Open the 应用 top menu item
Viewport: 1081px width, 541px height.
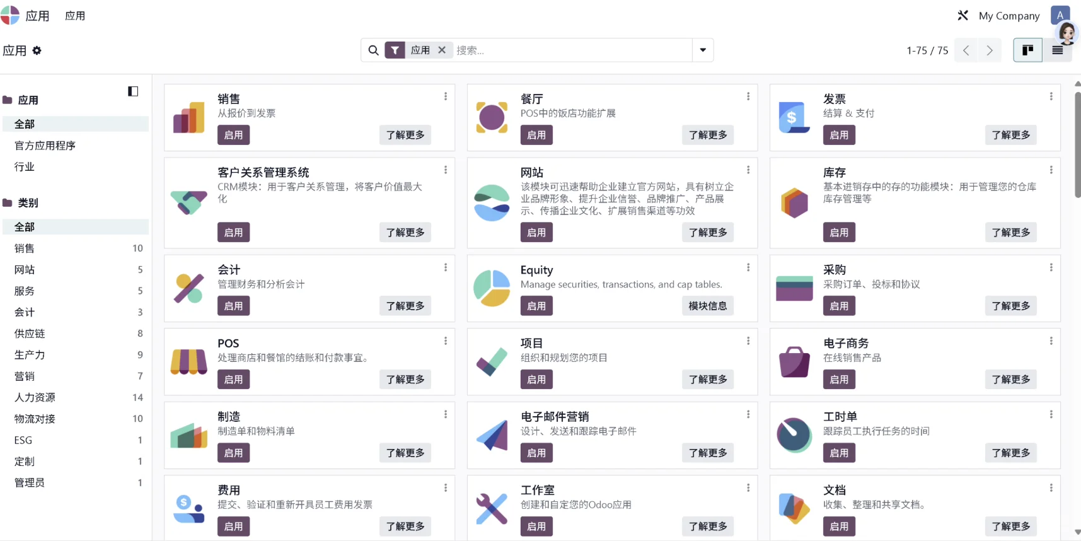coord(75,16)
